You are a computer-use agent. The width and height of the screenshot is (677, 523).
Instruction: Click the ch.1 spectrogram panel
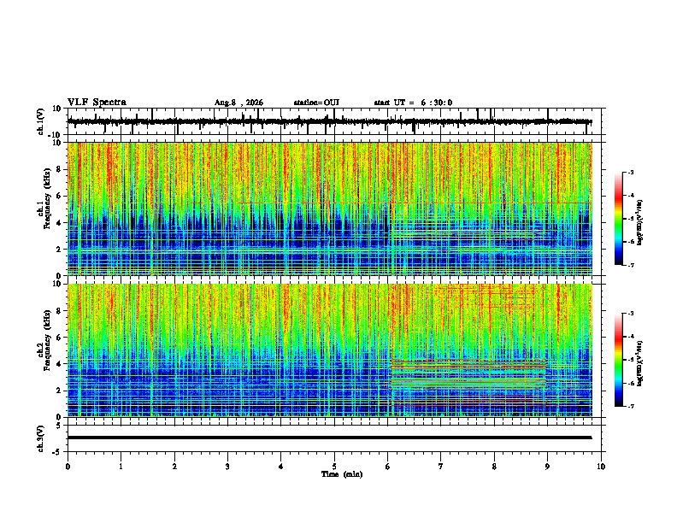[329, 209]
